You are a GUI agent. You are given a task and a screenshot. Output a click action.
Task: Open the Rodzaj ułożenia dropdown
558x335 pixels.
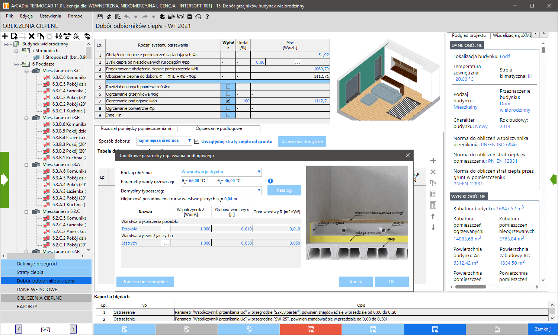(x=259, y=172)
